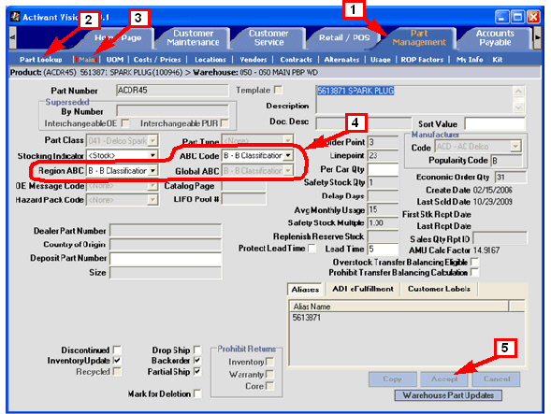Click the Activant Vision app icon in title bar
Image resolution: width=551 pixels, height=414 pixels.
15,17
